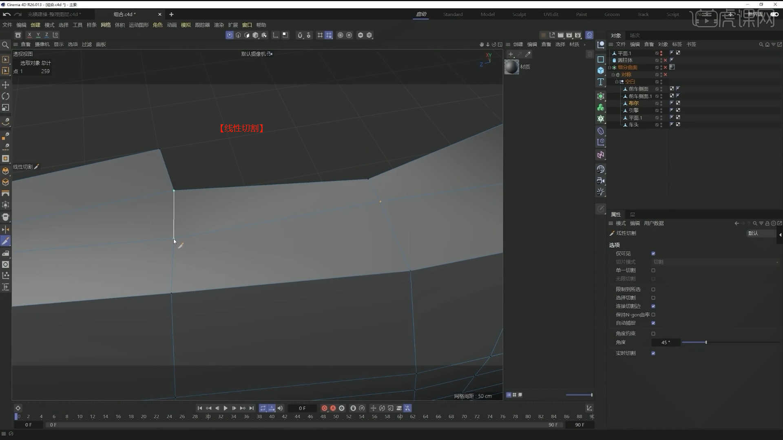
Task: Open viewport hamburger menu
Action: coord(15,44)
